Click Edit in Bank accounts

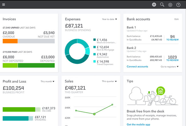(177, 19)
